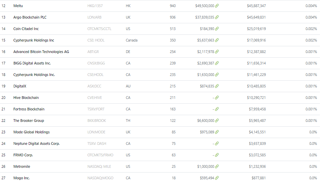Click FRMO Corp.'s source link icon
The width and height of the screenshot is (326, 184).
(x=217, y=155)
